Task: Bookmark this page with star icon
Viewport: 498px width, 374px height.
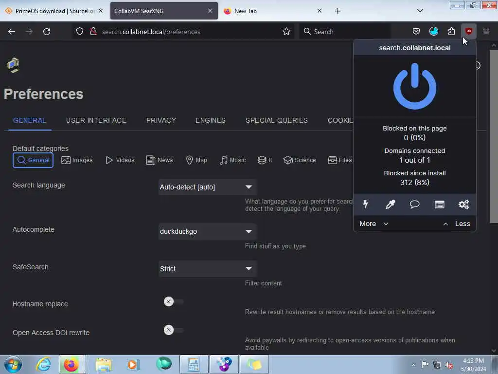Action: (x=286, y=31)
